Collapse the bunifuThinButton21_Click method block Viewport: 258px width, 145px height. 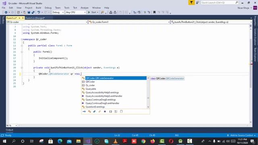[x=22, y=68]
